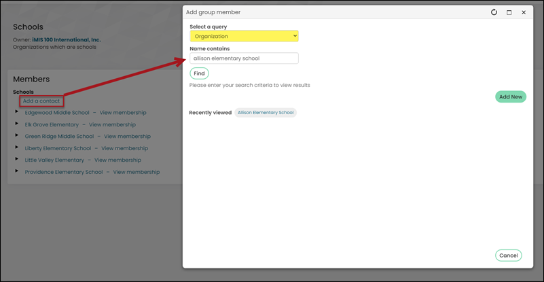Click the 'Name contains' label
The image size is (544, 282).
click(x=210, y=49)
